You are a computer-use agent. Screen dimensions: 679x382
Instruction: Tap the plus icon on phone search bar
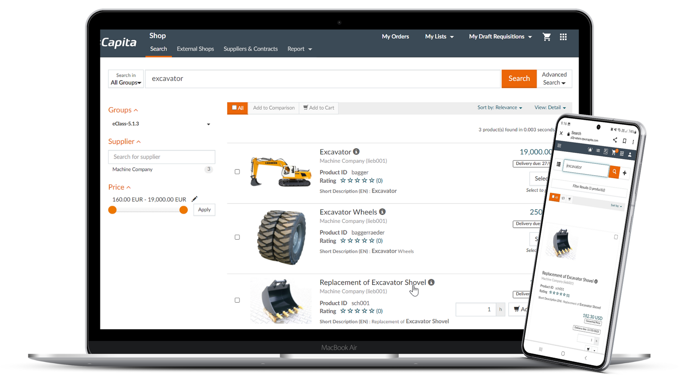tap(625, 173)
